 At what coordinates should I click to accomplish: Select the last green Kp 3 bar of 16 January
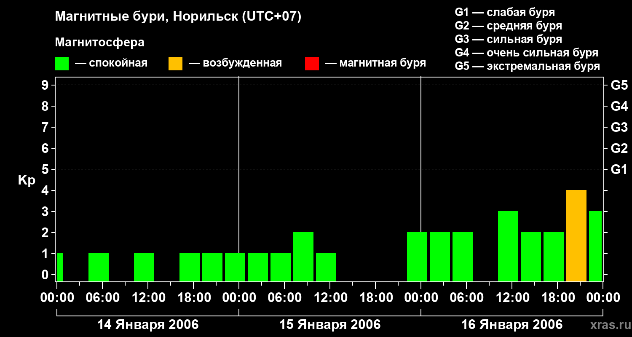click(595, 246)
